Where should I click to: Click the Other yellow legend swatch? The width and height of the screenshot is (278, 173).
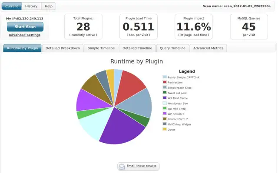pos(165,129)
